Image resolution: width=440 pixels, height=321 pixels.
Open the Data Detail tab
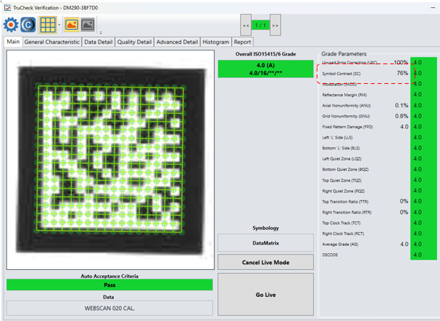pyautogui.click(x=98, y=42)
